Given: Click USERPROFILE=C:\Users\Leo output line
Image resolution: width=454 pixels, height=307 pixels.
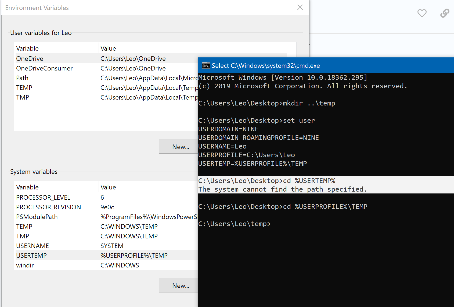Looking at the screenshot, I should tap(247, 155).
